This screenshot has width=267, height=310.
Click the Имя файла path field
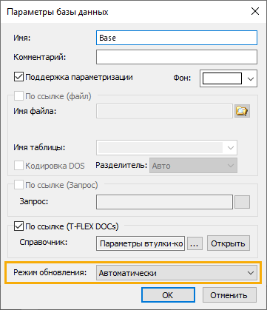tap(164, 111)
